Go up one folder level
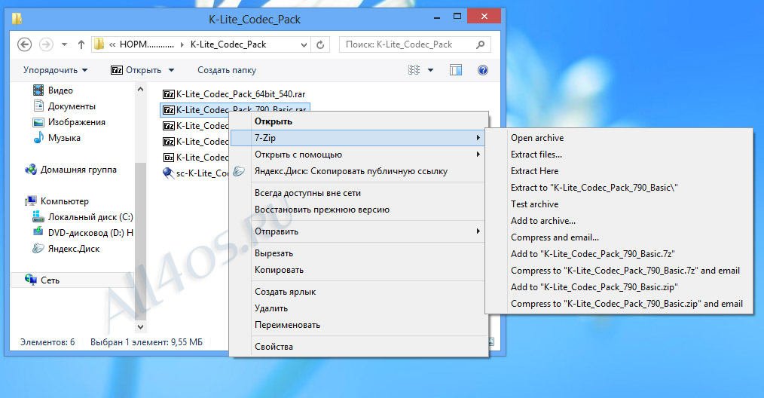The height and width of the screenshot is (398, 764). tap(81, 44)
